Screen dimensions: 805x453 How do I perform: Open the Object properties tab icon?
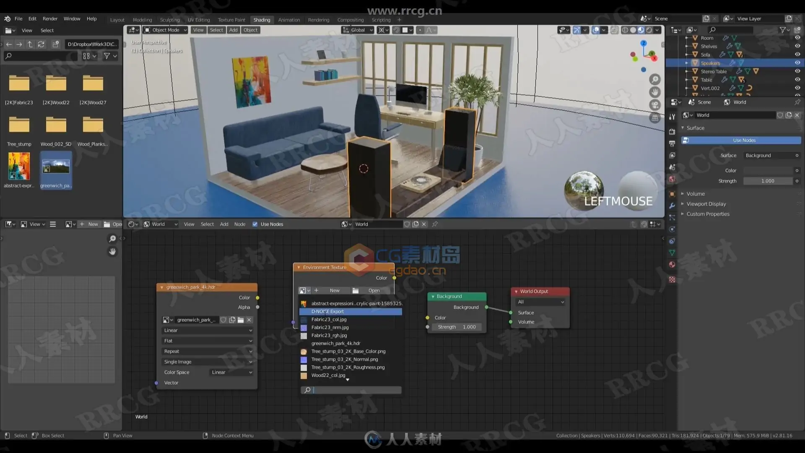tap(672, 194)
